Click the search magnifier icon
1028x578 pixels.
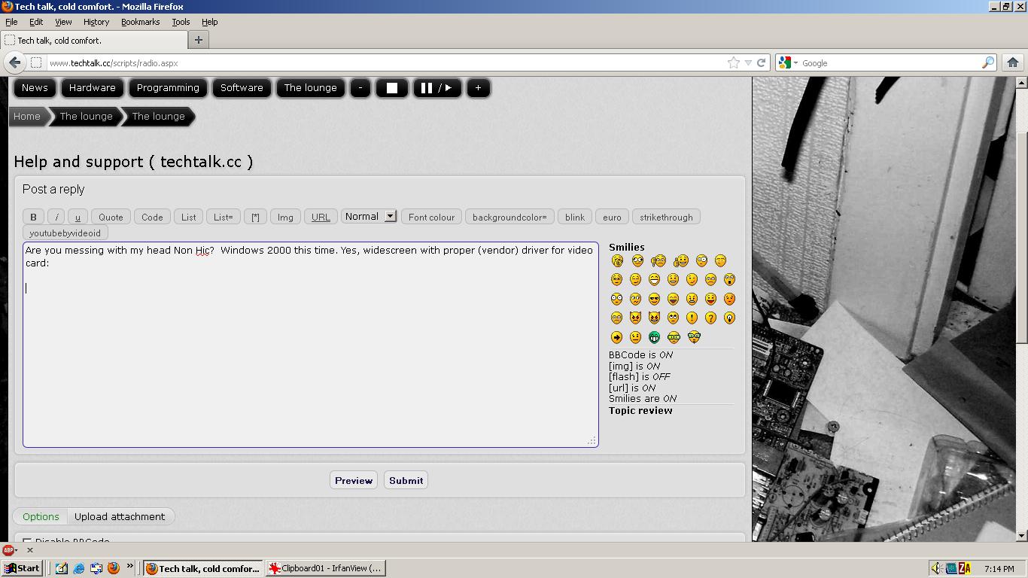(x=988, y=63)
